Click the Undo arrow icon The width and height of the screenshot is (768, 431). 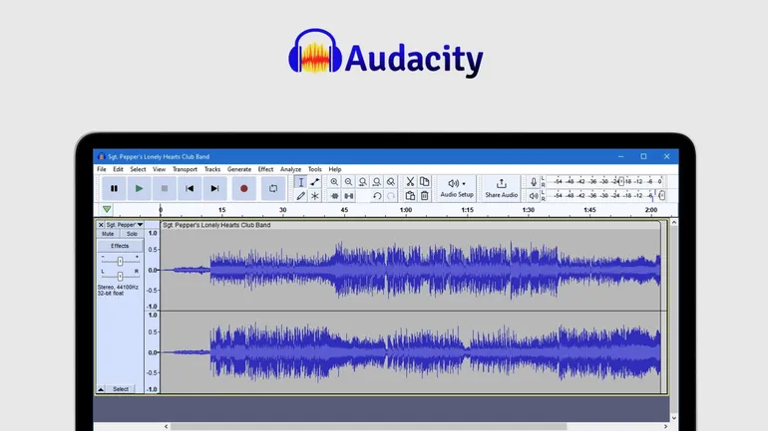(377, 196)
